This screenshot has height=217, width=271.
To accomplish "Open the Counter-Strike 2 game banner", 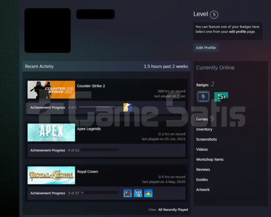I will [51, 89].
